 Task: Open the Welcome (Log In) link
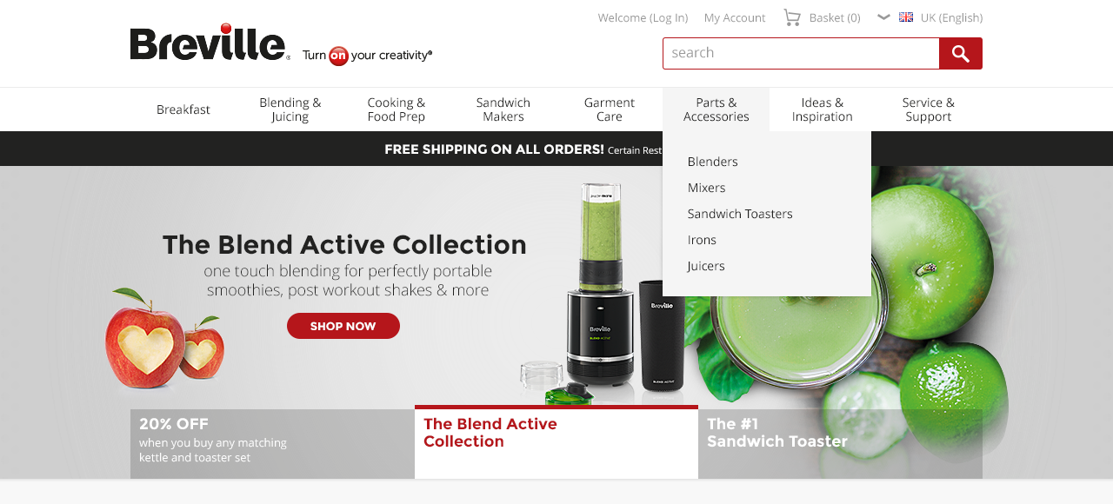pyautogui.click(x=643, y=17)
